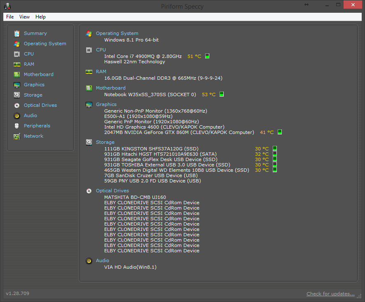Click the CPU heading link in main panel
The width and height of the screenshot is (365, 302).
coord(101,50)
